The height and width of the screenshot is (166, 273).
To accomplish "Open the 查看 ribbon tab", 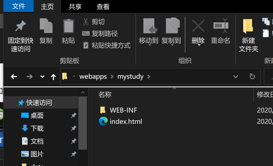I will point(103,7).
